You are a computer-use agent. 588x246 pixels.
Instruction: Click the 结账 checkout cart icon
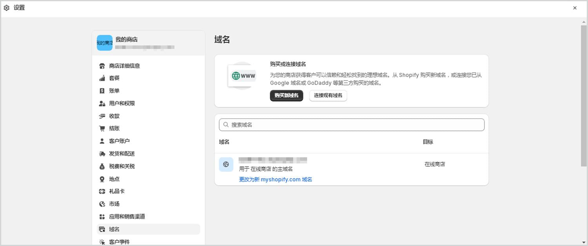point(102,128)
